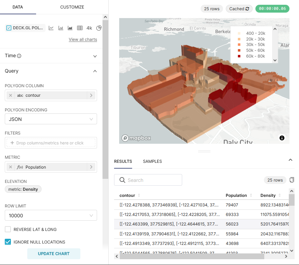Remove the Population metric

point(11,167)
